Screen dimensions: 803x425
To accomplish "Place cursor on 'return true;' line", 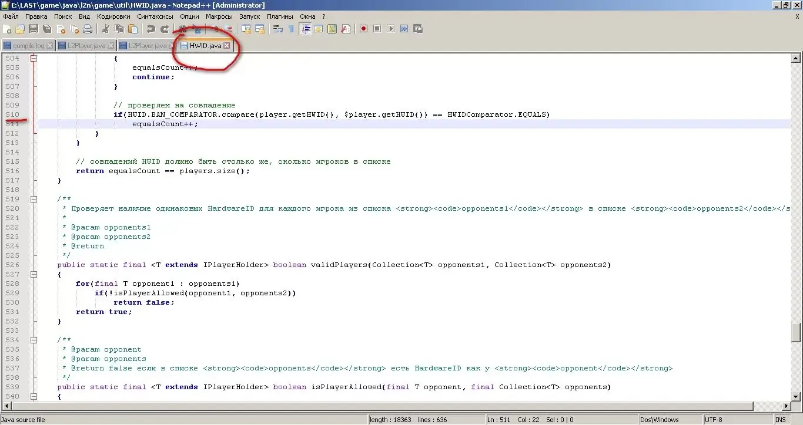I will [104, 312].
